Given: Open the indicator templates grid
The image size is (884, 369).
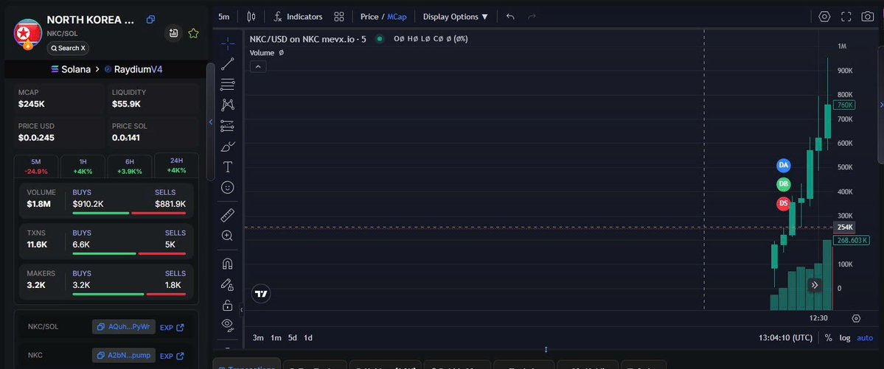Looking at the screenshot, I should click(x=339, y=16).
